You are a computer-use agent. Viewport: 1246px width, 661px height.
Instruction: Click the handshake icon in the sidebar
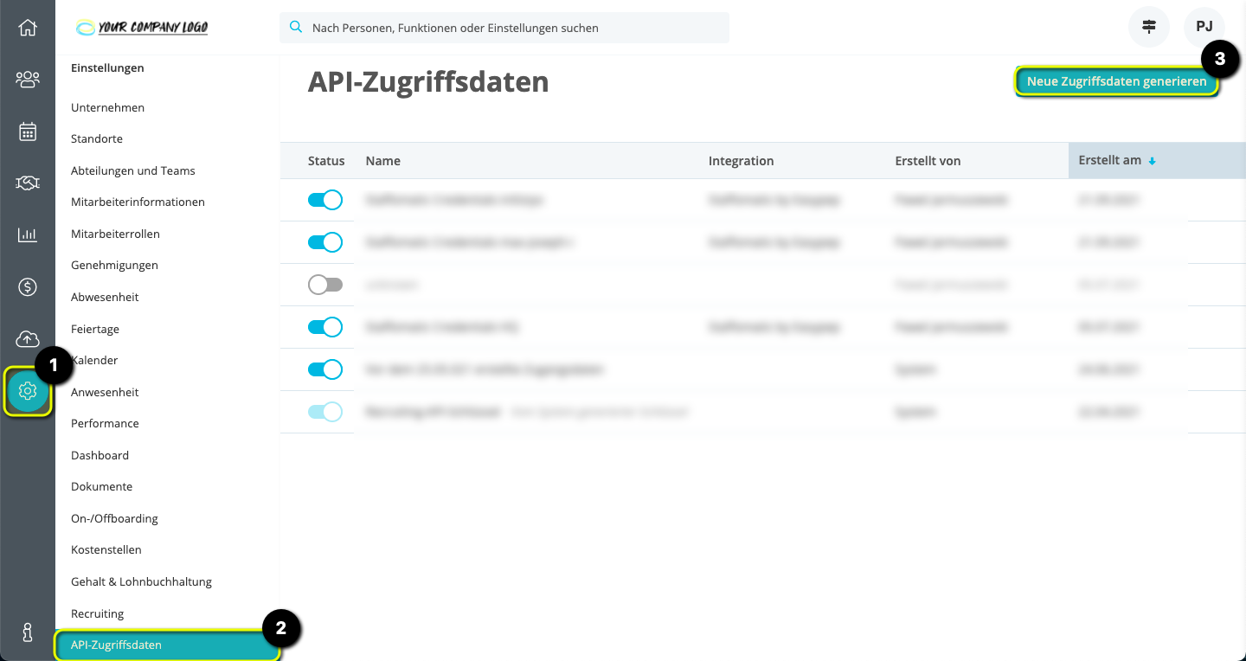[x=28, y=183]
